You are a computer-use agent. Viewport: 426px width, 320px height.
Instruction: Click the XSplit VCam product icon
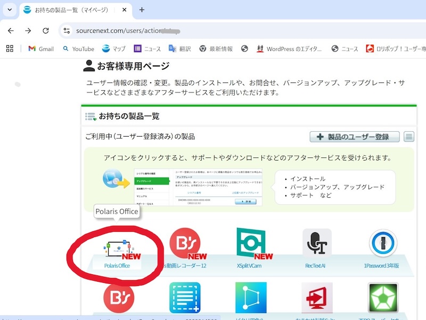[251, 243]
